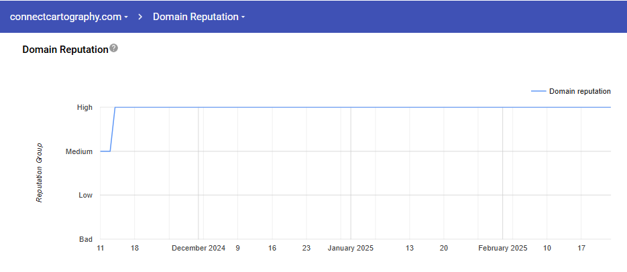Select the 'Low' y-axis label
The height and width of the screenshot is (272, 627).
(85, 196)
